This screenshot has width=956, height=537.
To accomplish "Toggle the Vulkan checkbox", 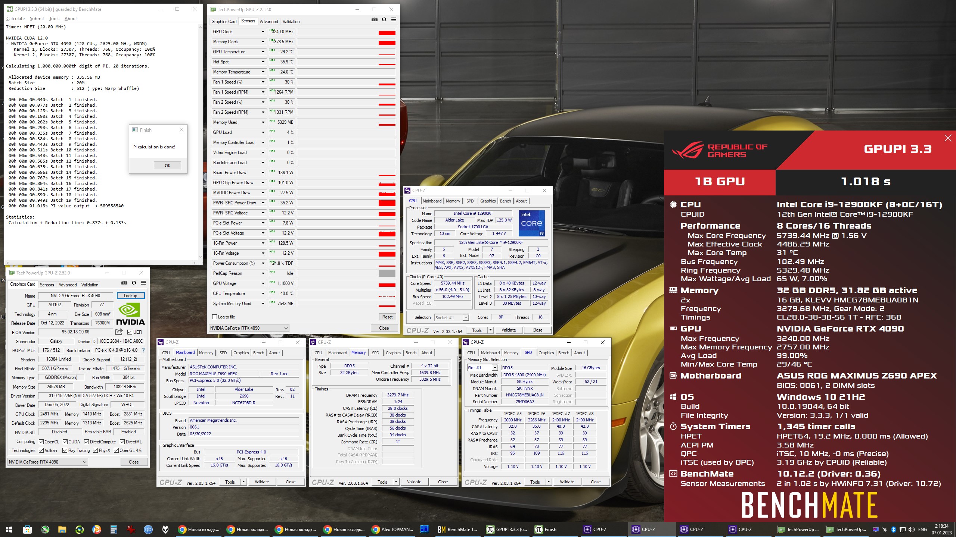I will pos(41,450).
